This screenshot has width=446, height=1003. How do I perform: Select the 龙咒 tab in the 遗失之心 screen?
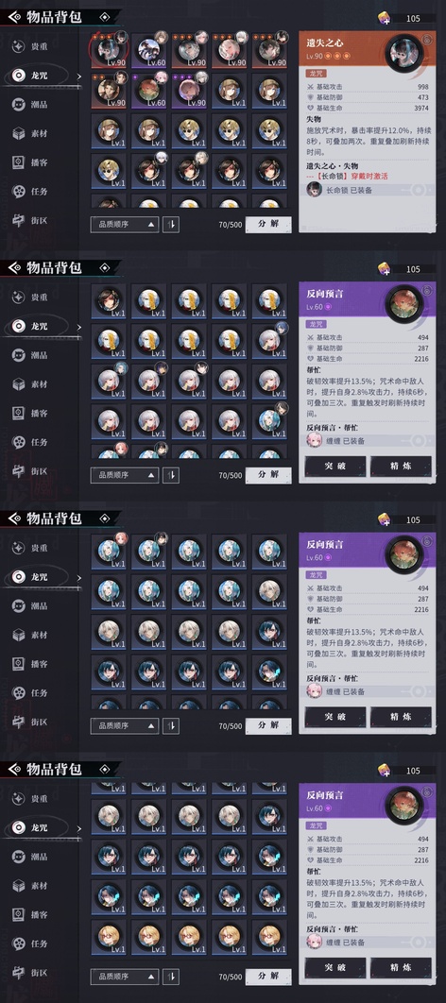coord(40,76)
